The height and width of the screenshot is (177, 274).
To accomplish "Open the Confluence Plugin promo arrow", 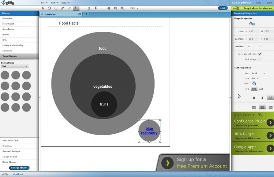I will point(270,123).
